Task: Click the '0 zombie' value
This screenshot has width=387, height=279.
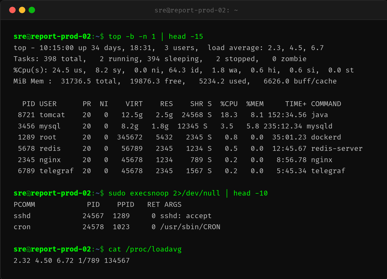Action: tap(289, 59)
